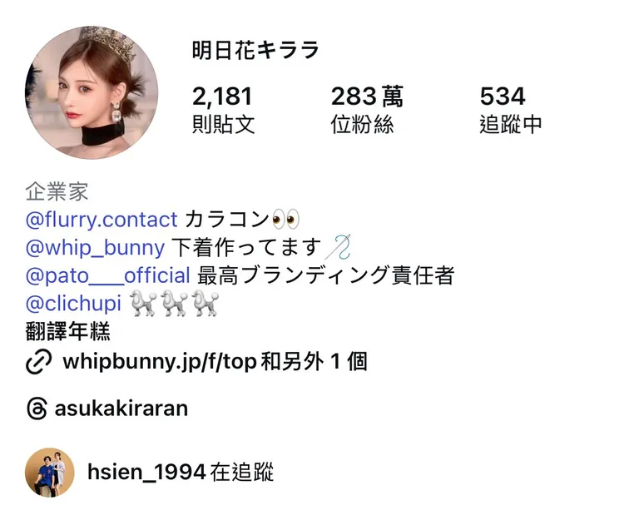Click the poodle emojis beside @clichupi
The image size is (624, 510).
(x=175, y=303)
